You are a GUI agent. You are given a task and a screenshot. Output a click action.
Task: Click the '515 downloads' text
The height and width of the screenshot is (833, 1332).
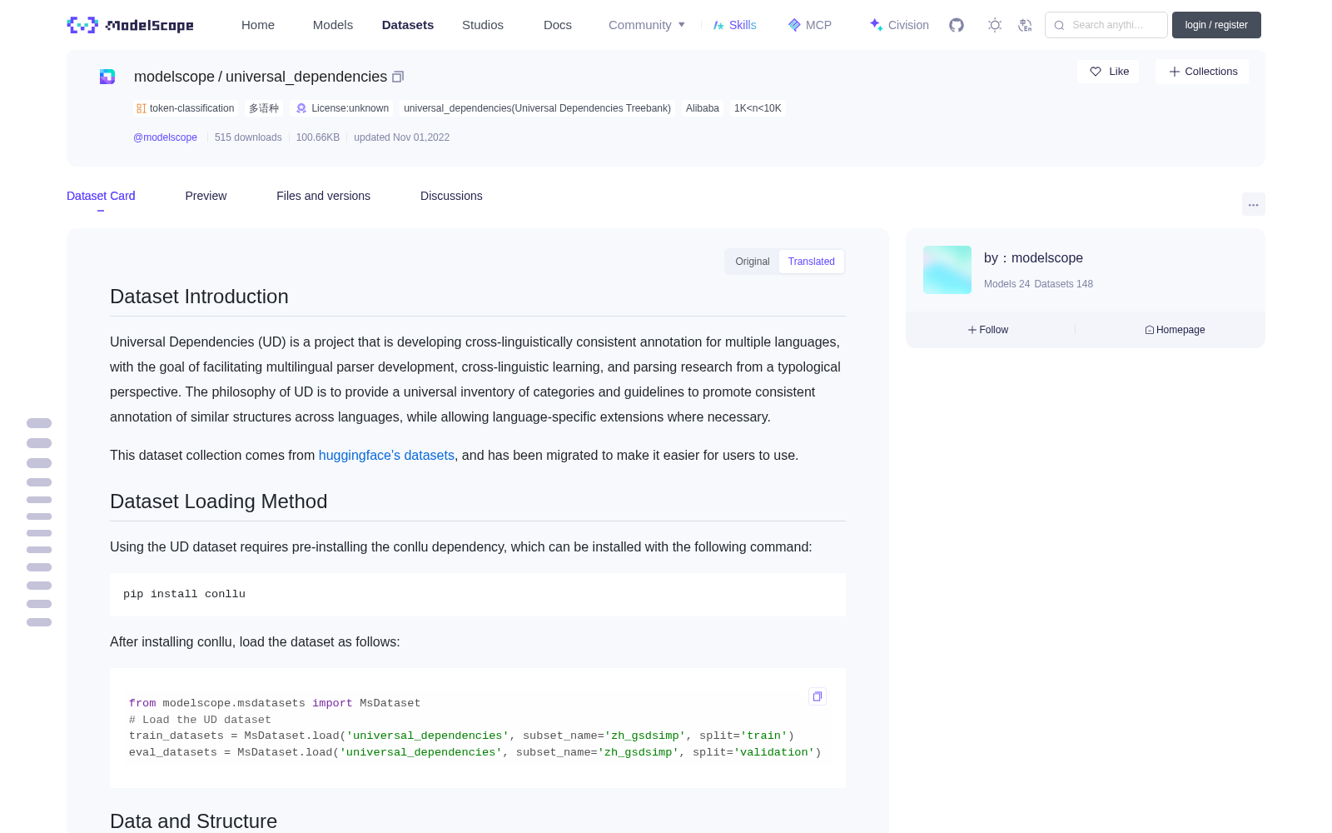click(248, 137)
